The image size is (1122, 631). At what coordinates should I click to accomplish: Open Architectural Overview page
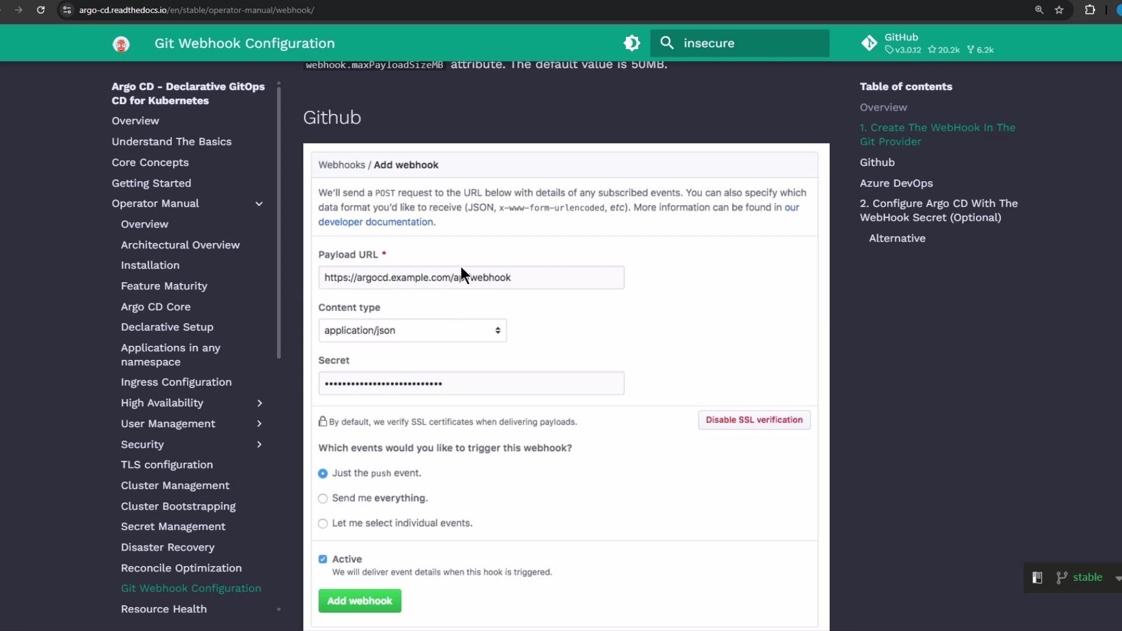click(x=180, y=245)
